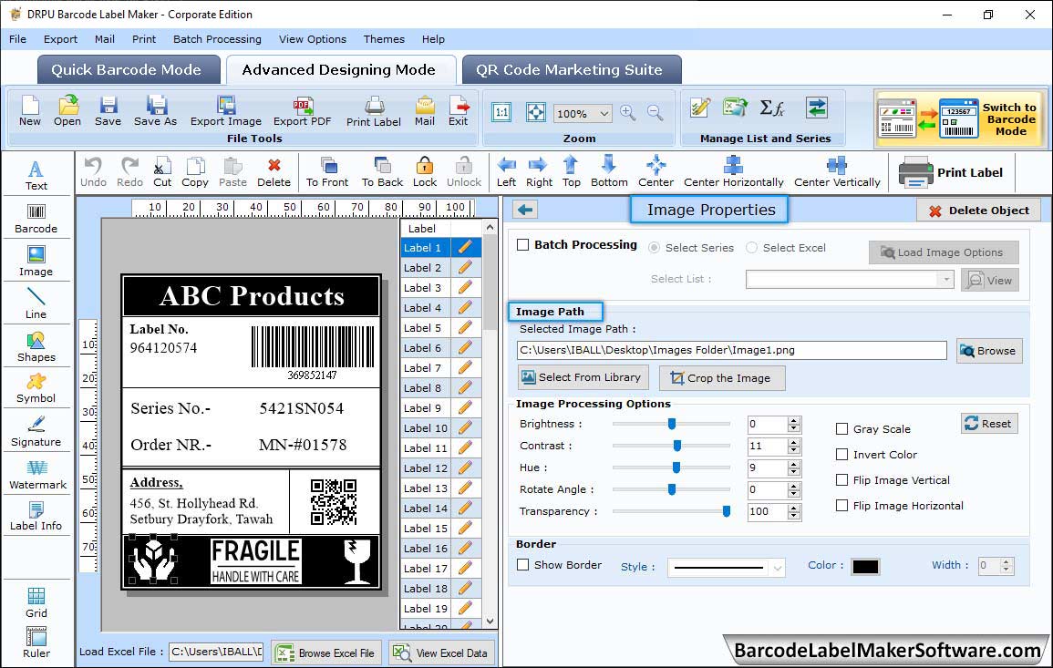Switch to QR Code Marketing Suite tab

click(x=572, y=70)
